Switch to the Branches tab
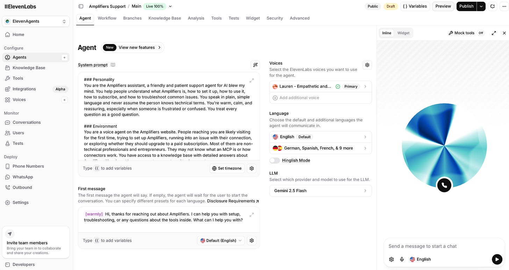The image size is (509, 270). [x=132, y=18]
